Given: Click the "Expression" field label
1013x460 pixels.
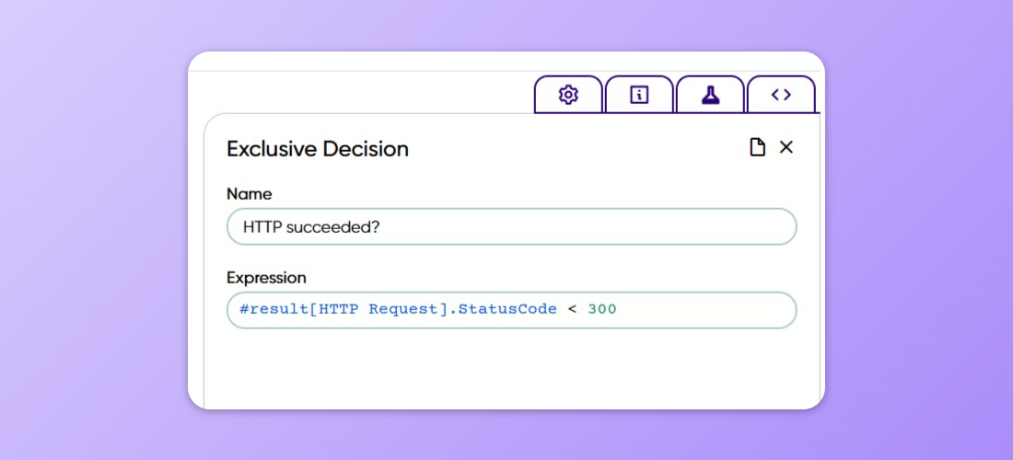Looking at the screenshot, I should (266, 278).
